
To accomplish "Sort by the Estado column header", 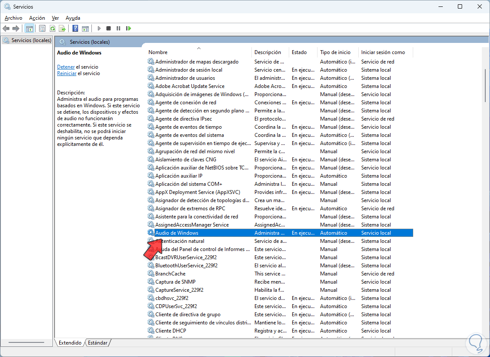I will tap(303, 52).
